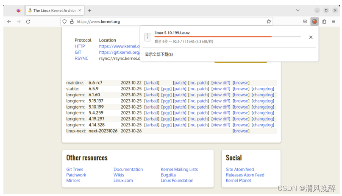Download longterm 5.10.199 tarball
Screen dimensions: 342x196
coord(152,107)
